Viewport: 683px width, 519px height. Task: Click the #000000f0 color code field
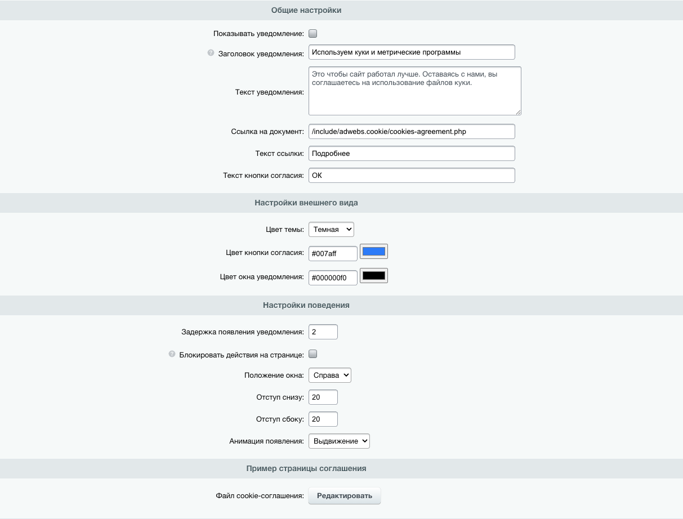pyautogui.click(x=333, y=277)
